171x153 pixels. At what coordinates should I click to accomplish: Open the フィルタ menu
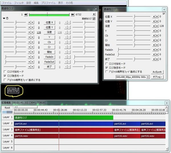pos(19,3)
